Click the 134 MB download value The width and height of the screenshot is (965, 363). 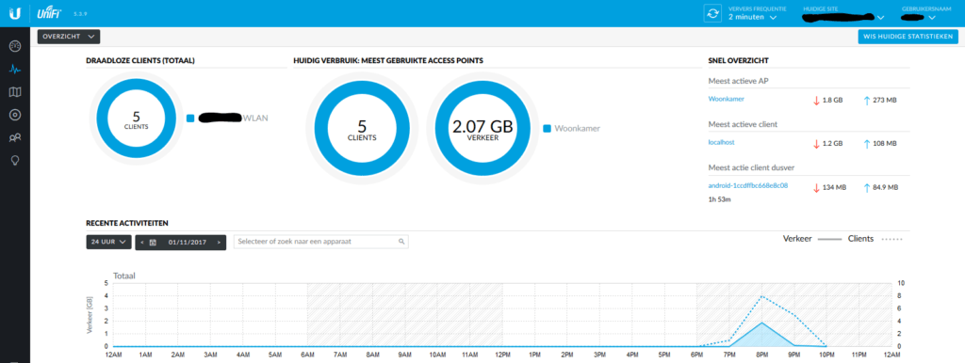pos(835,187)
